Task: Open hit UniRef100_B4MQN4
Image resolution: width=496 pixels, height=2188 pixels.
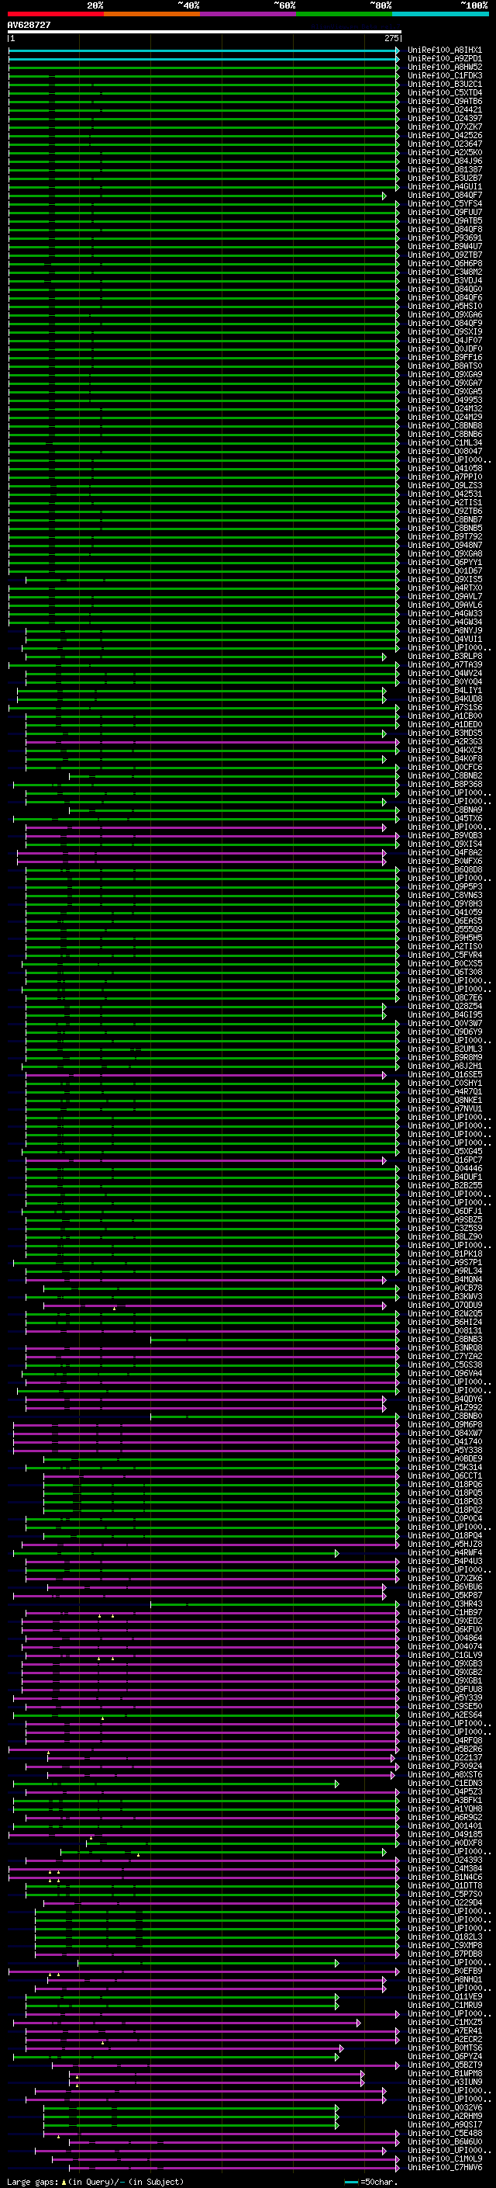Action: coord(444,1279)
